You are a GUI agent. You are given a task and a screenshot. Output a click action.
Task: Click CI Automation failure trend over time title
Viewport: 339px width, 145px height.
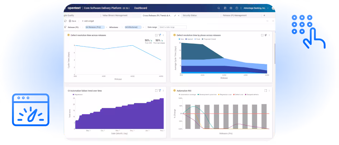(x=84, y=91)
